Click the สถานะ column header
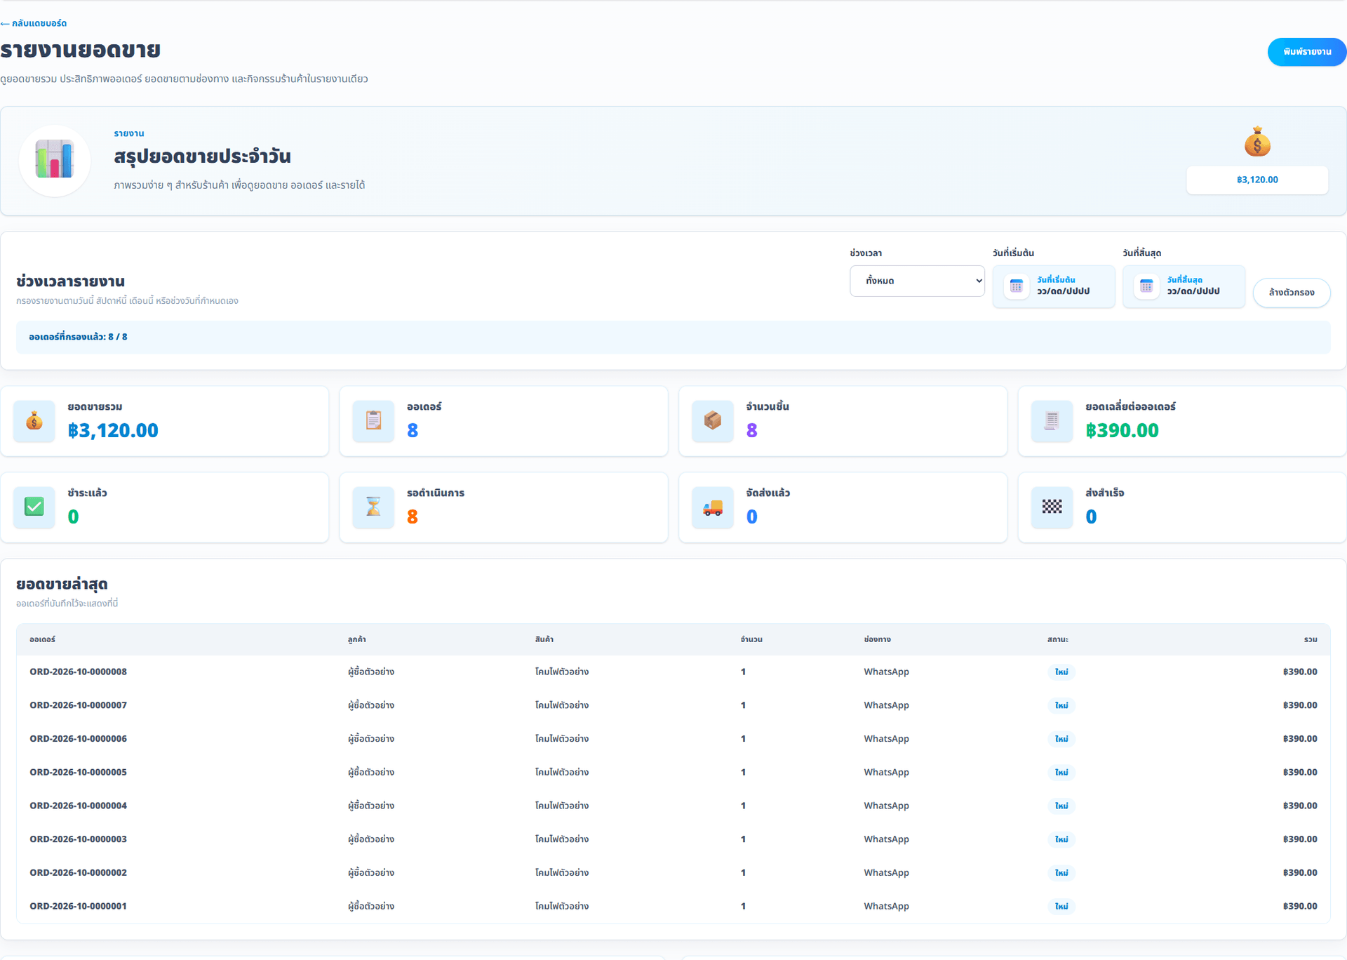1347x960 pixels. pos(1057,639)
